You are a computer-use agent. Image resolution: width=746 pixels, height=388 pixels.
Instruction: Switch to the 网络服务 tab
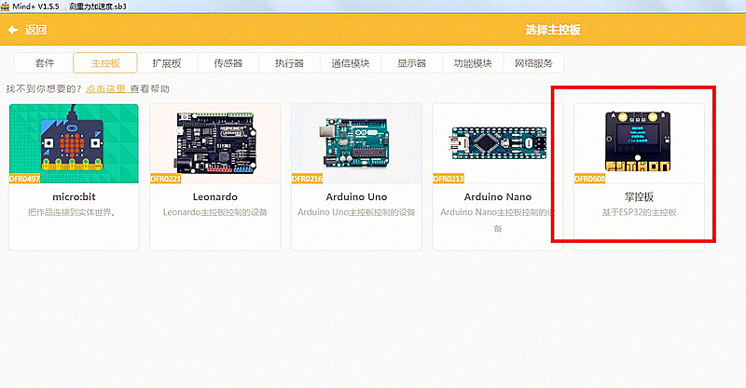tap(533, 63)
